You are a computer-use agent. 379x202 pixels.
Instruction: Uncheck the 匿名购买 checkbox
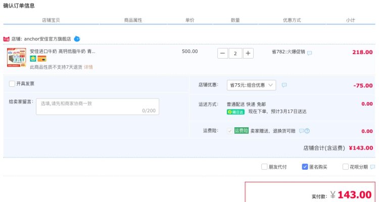305,167
